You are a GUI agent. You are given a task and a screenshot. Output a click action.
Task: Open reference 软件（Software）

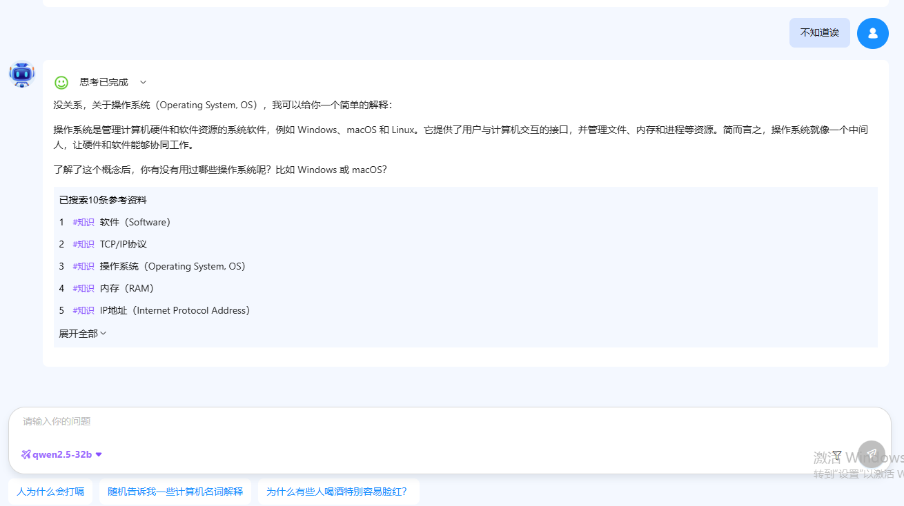(135, 222)
